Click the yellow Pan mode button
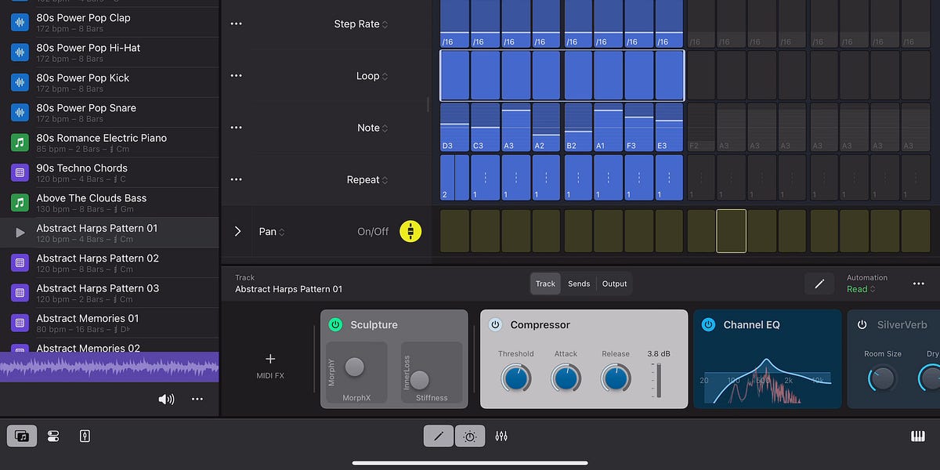Image resolution: width=940 pixels, height=470 pixels. (410, 231)
